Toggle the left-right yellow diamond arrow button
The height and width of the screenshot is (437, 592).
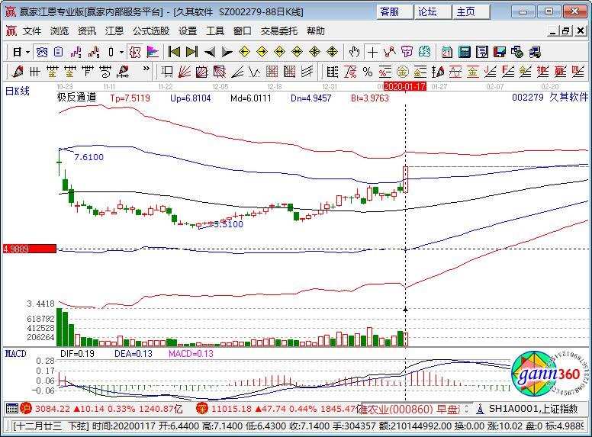[279, 52]
